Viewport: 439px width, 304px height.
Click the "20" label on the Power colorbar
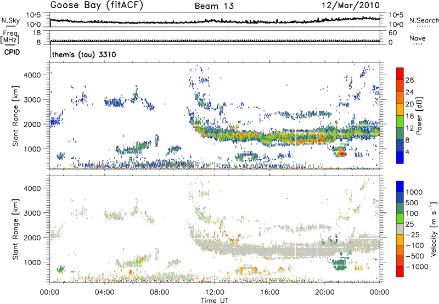(x=409, y=104)
